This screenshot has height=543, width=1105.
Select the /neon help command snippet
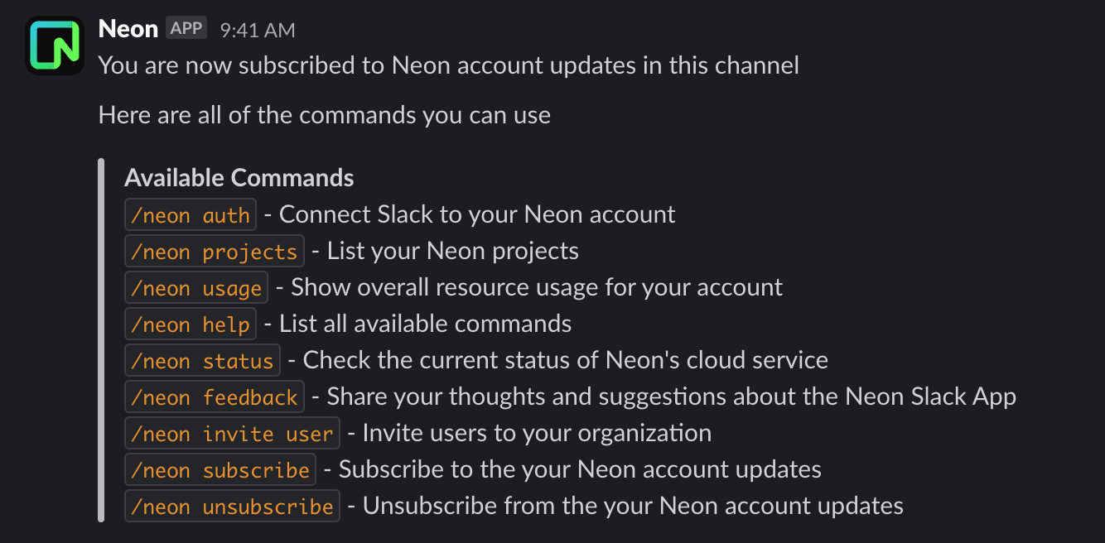pyautogui.click(x=191, y=324)
